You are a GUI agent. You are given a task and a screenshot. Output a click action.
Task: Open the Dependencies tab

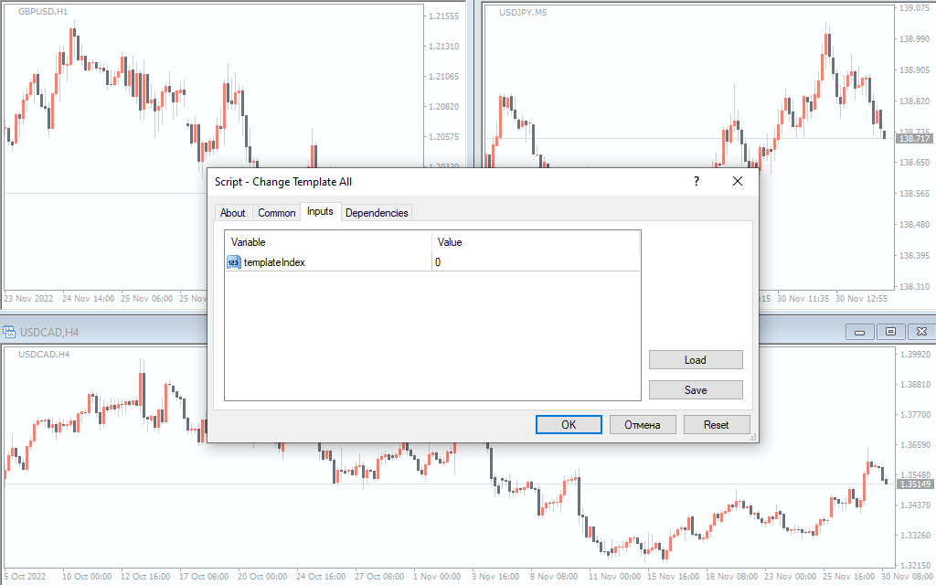tap(377, 213)
